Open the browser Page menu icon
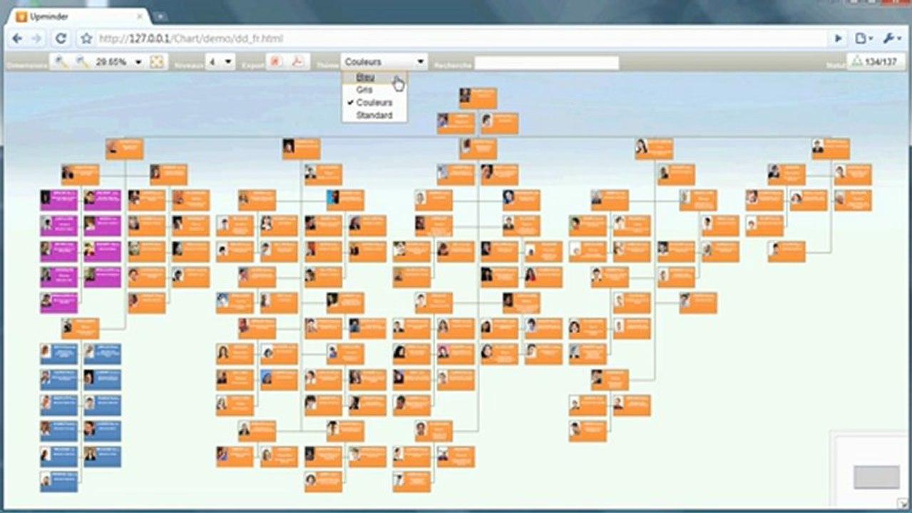This screenshot has height=513, width=912. (x=864, y=38)
